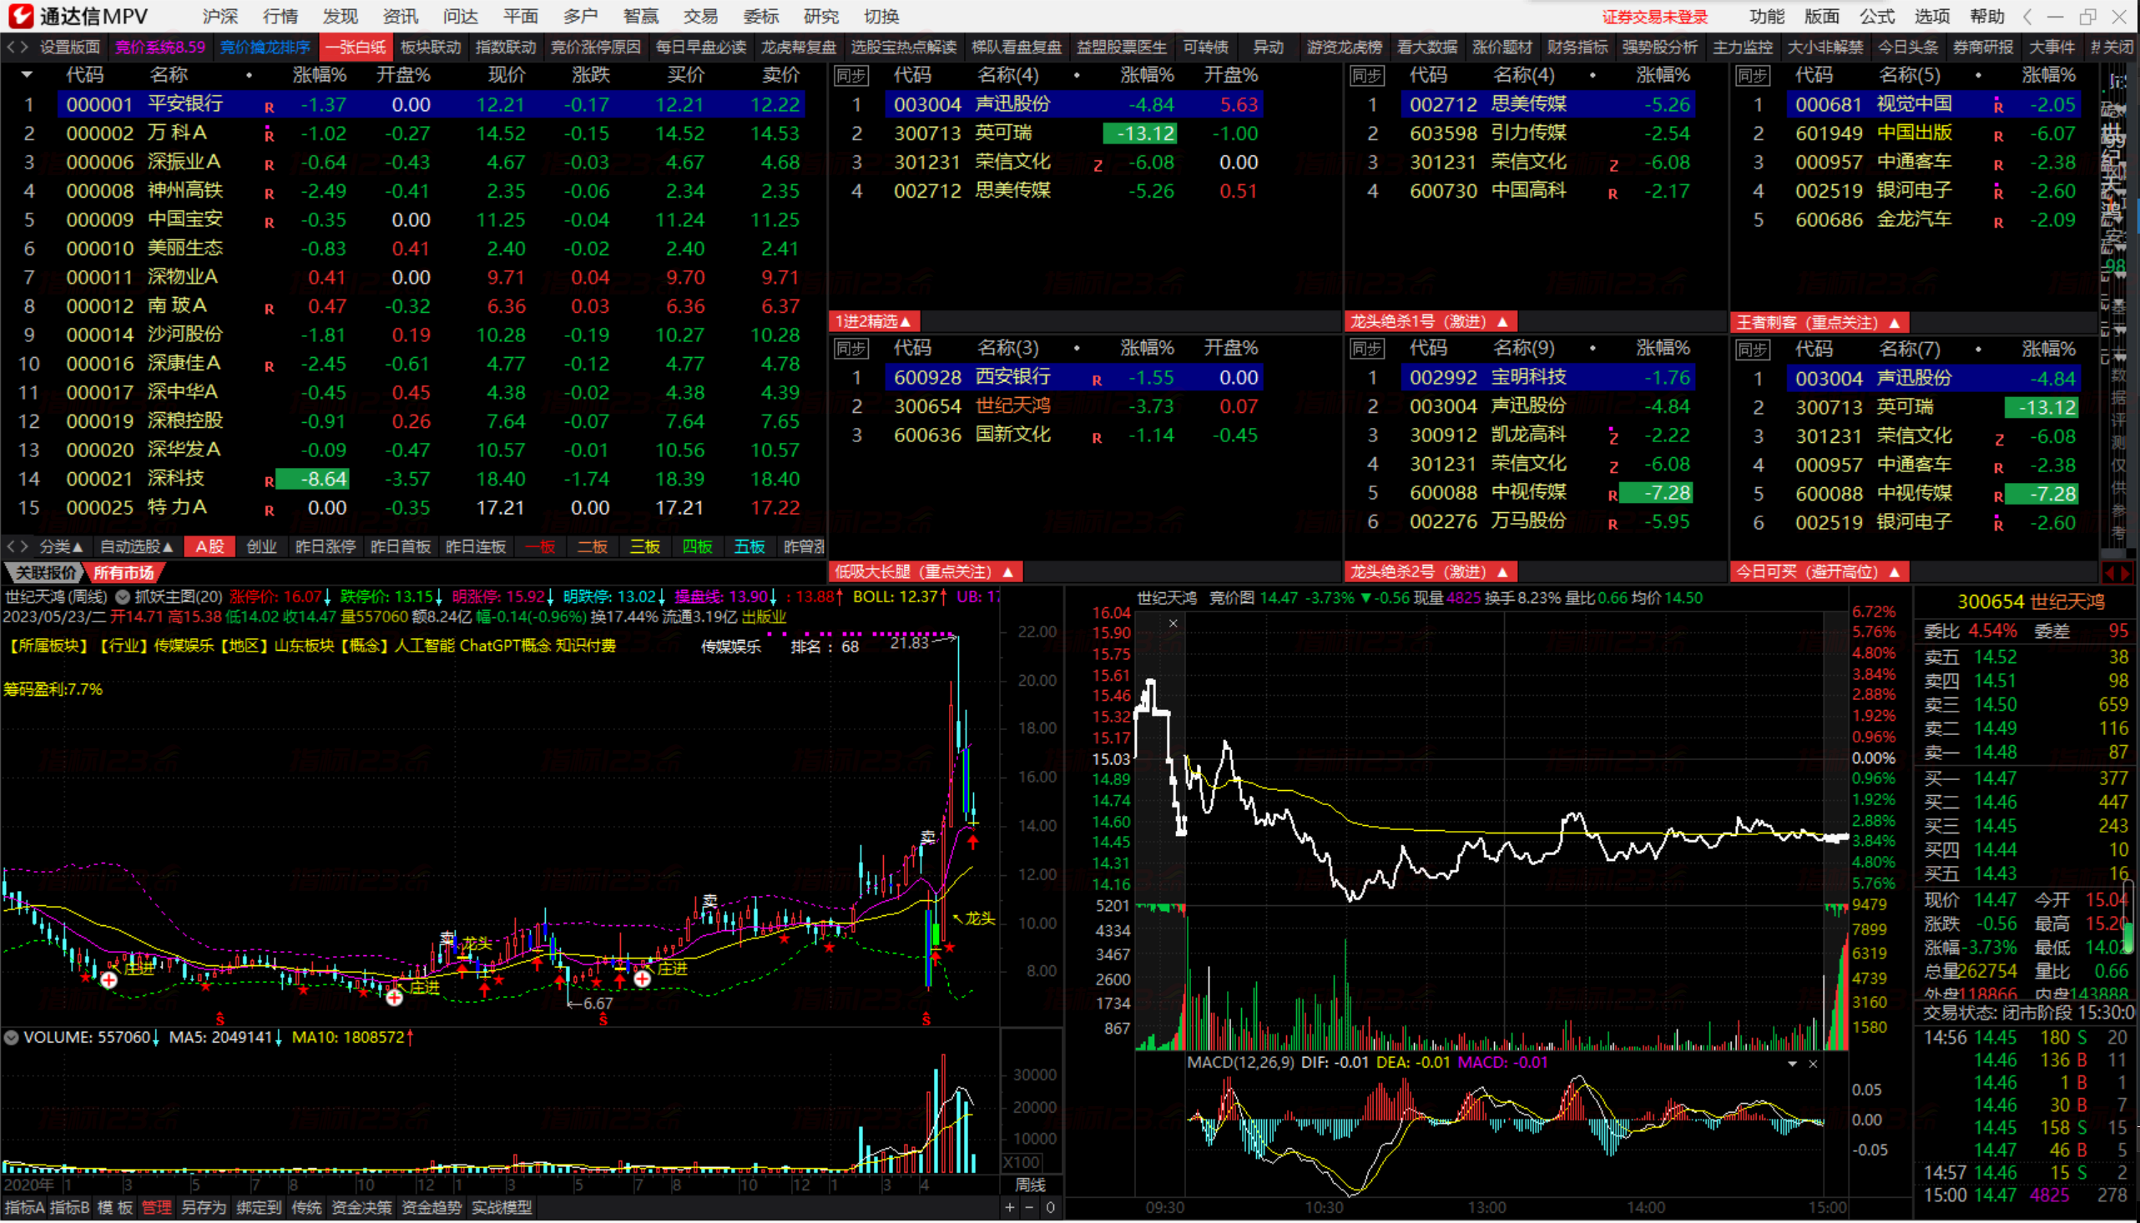Image resolution: width=2140 pixels, height=1223 pixels.
Task: Select 英可瑞 row in 1进2精选 list
Action: [x=1004, y=133]
